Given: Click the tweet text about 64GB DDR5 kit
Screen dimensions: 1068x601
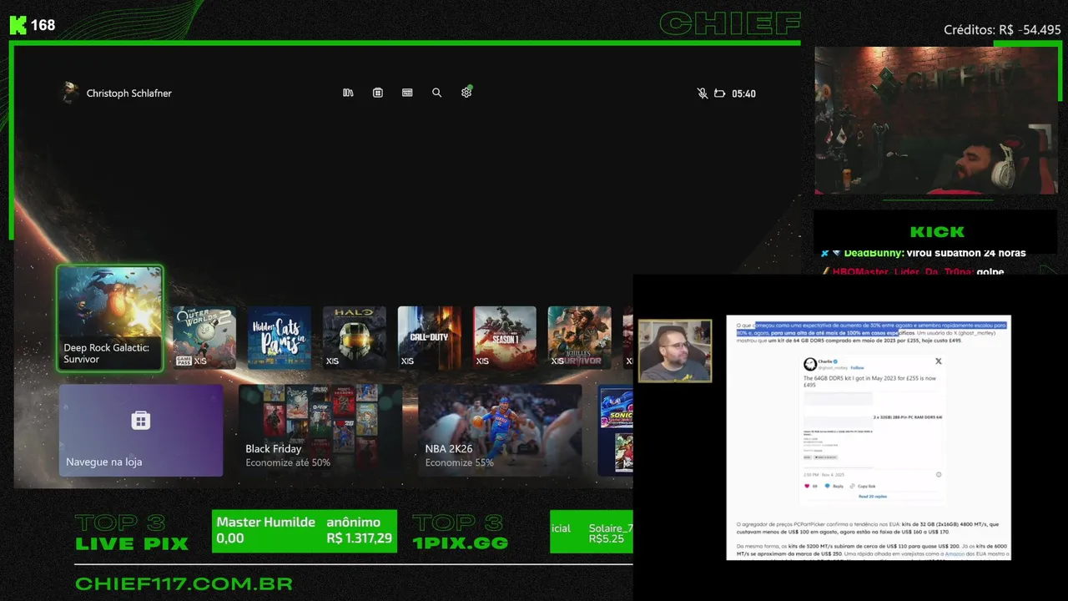Looking at the screenshot, I should coord(869,381).
